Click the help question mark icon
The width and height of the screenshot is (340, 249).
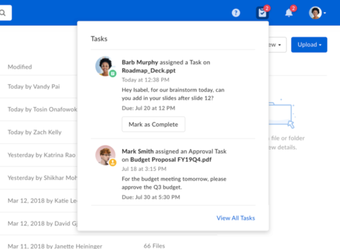(x=236, y=13)
